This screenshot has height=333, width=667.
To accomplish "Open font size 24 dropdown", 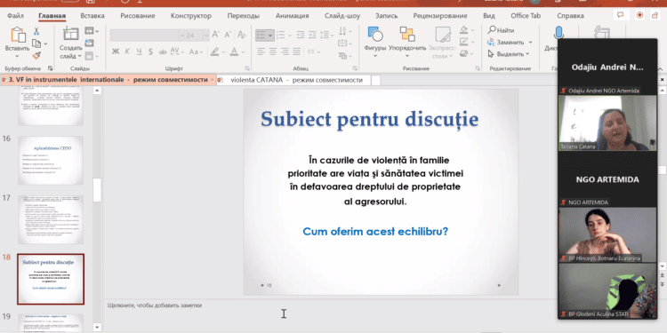I will tap(206, 36).
